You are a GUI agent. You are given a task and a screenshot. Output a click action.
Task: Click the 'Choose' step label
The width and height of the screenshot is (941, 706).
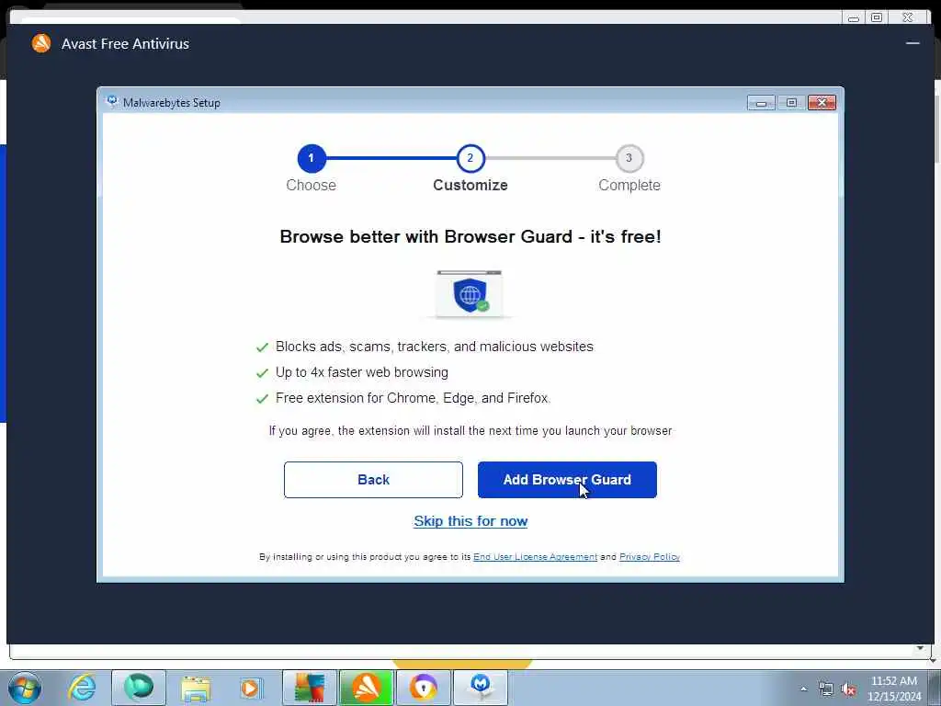[x=311, y=185]
